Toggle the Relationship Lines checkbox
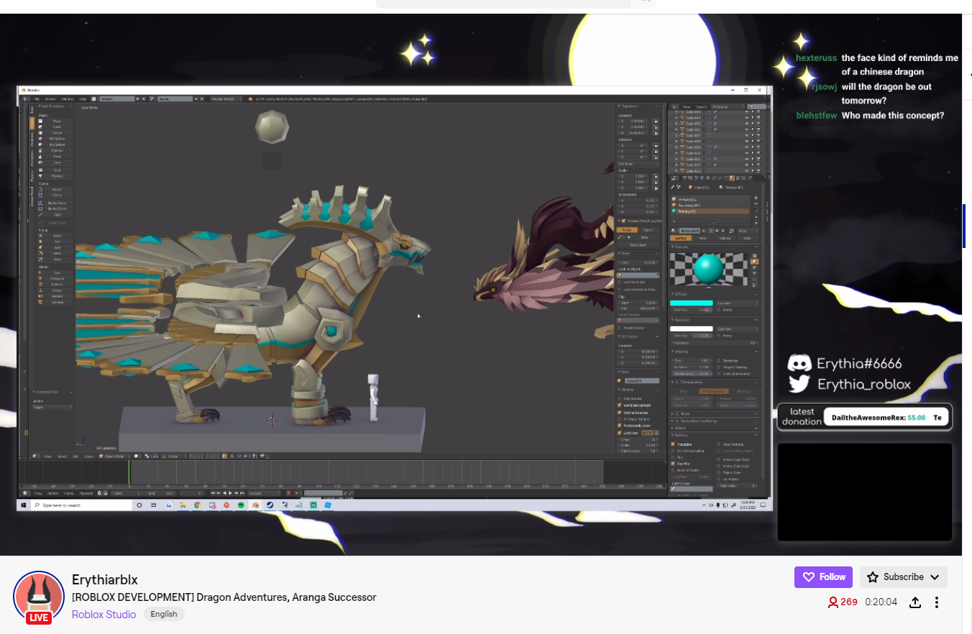Screen dimensions: 972x634 pyautogui.click(x=620, y=426)
